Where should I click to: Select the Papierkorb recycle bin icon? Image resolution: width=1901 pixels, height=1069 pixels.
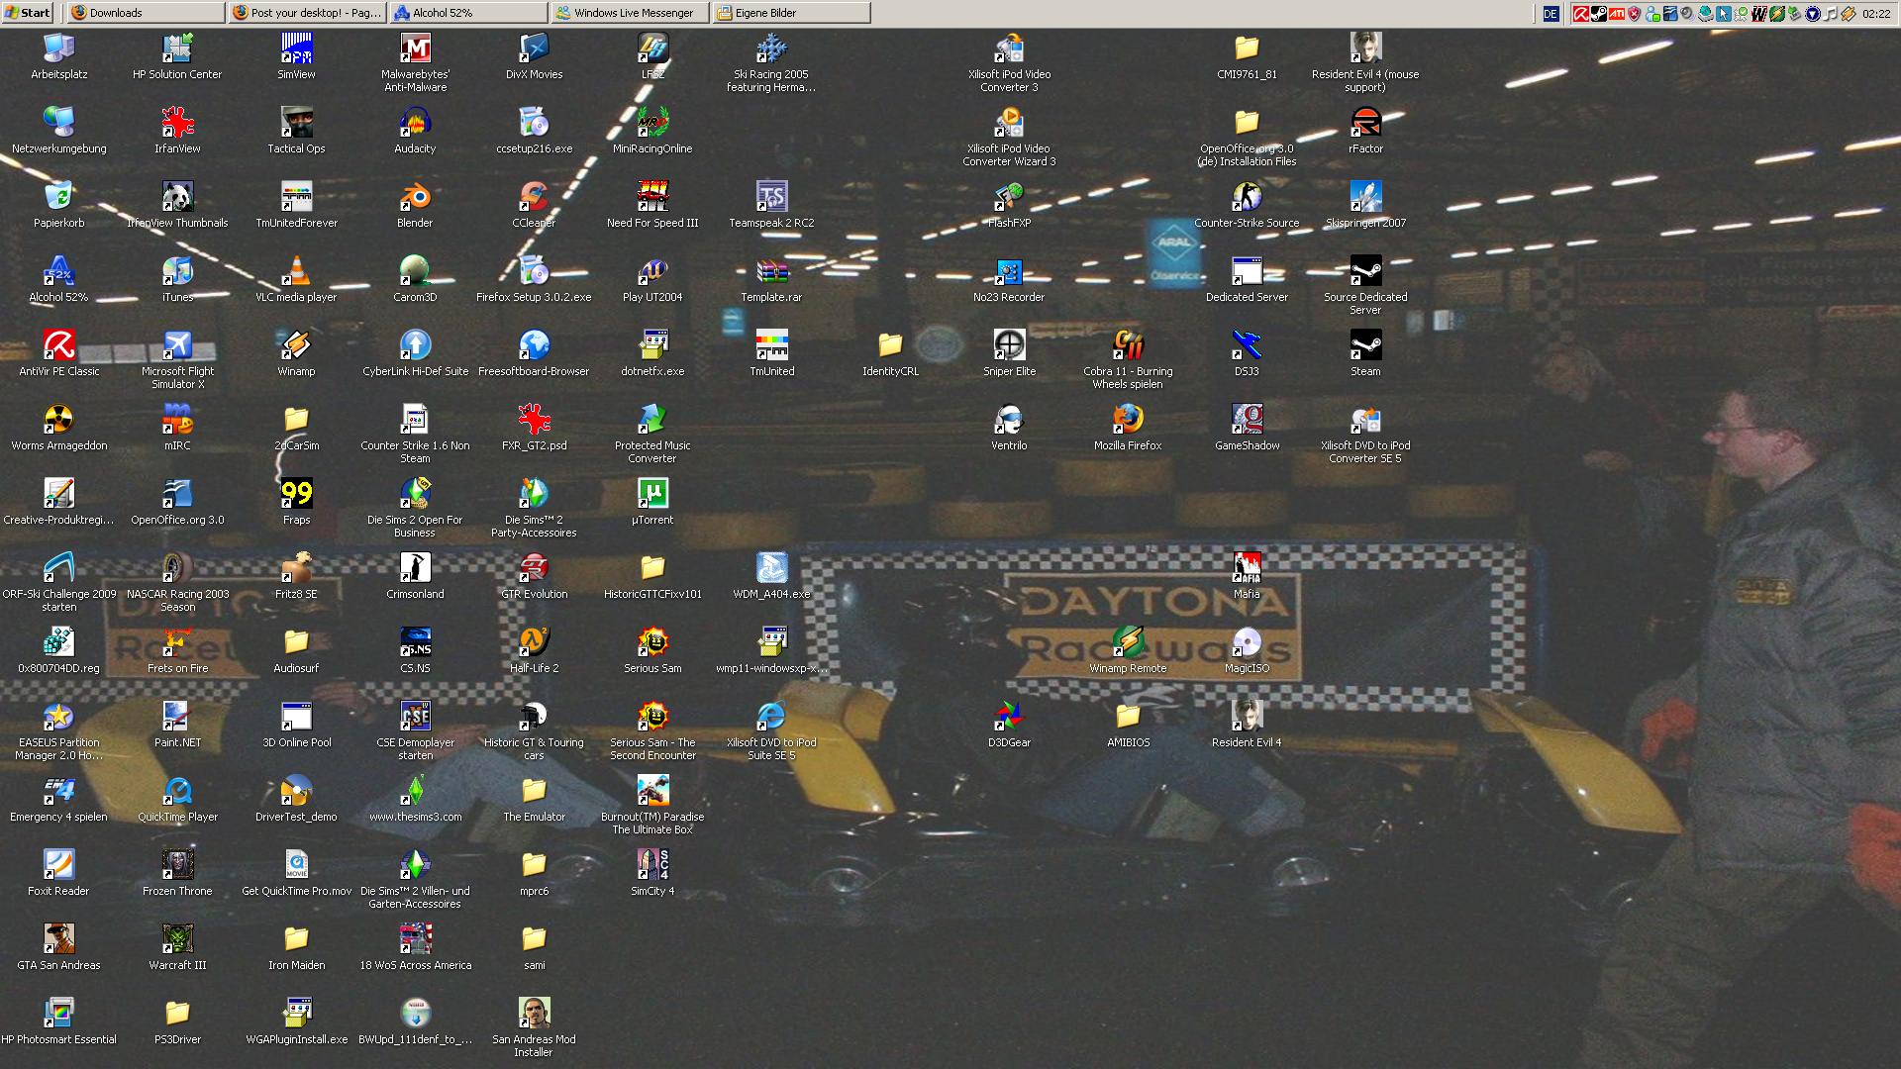58,197
